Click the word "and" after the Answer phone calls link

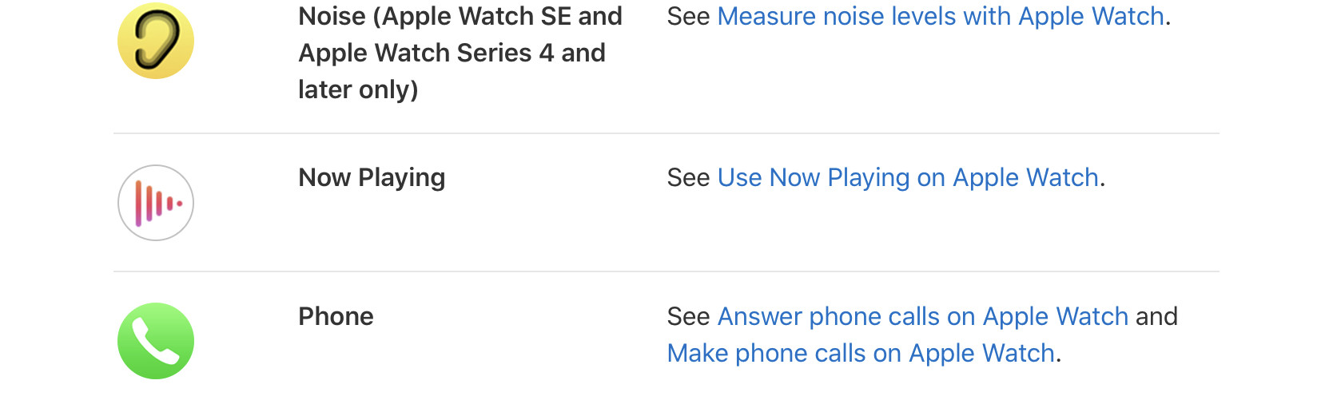[1156, 317]
